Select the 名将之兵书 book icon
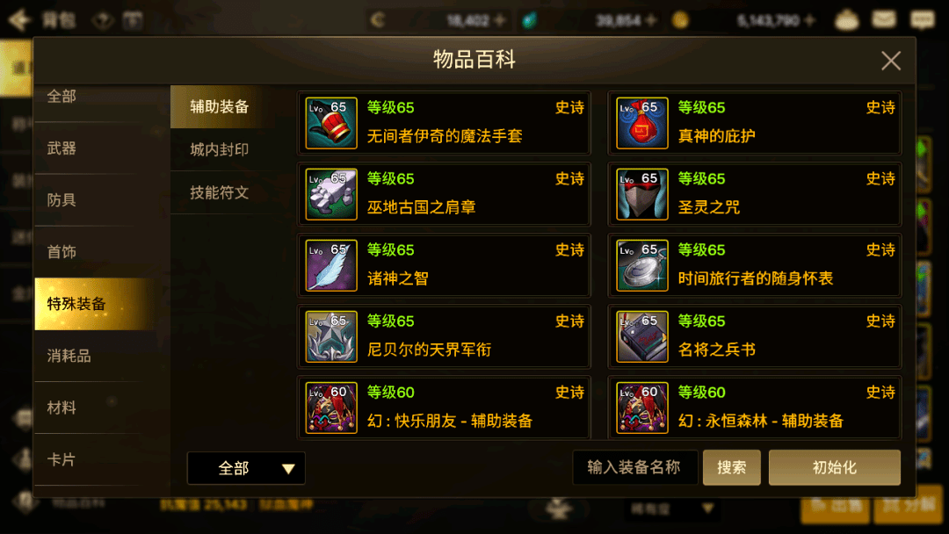Screen dimensions: 949x534 click(x=641, y=336)
